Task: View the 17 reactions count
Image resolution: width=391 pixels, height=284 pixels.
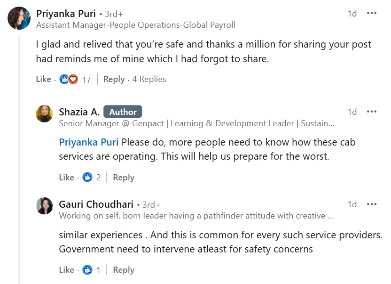Action: [86, 80]
